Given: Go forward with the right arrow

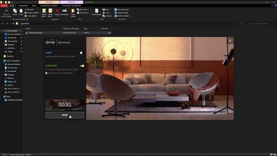Looking at the screenshot, I should pyautogui.click(x=7, y=23).
